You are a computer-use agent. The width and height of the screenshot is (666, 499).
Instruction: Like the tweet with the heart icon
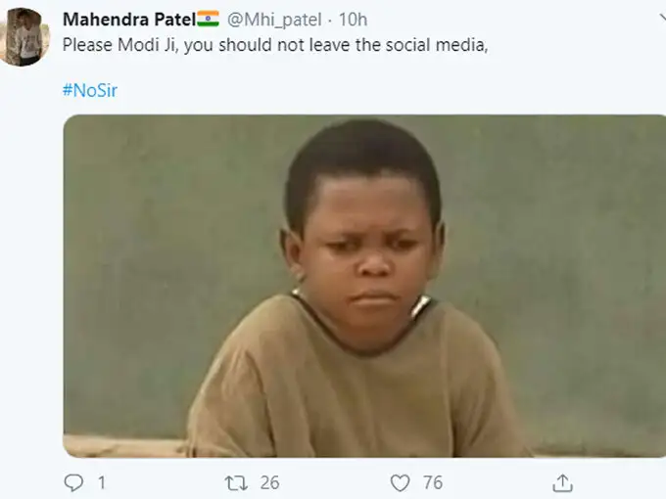tap(400, 482)
